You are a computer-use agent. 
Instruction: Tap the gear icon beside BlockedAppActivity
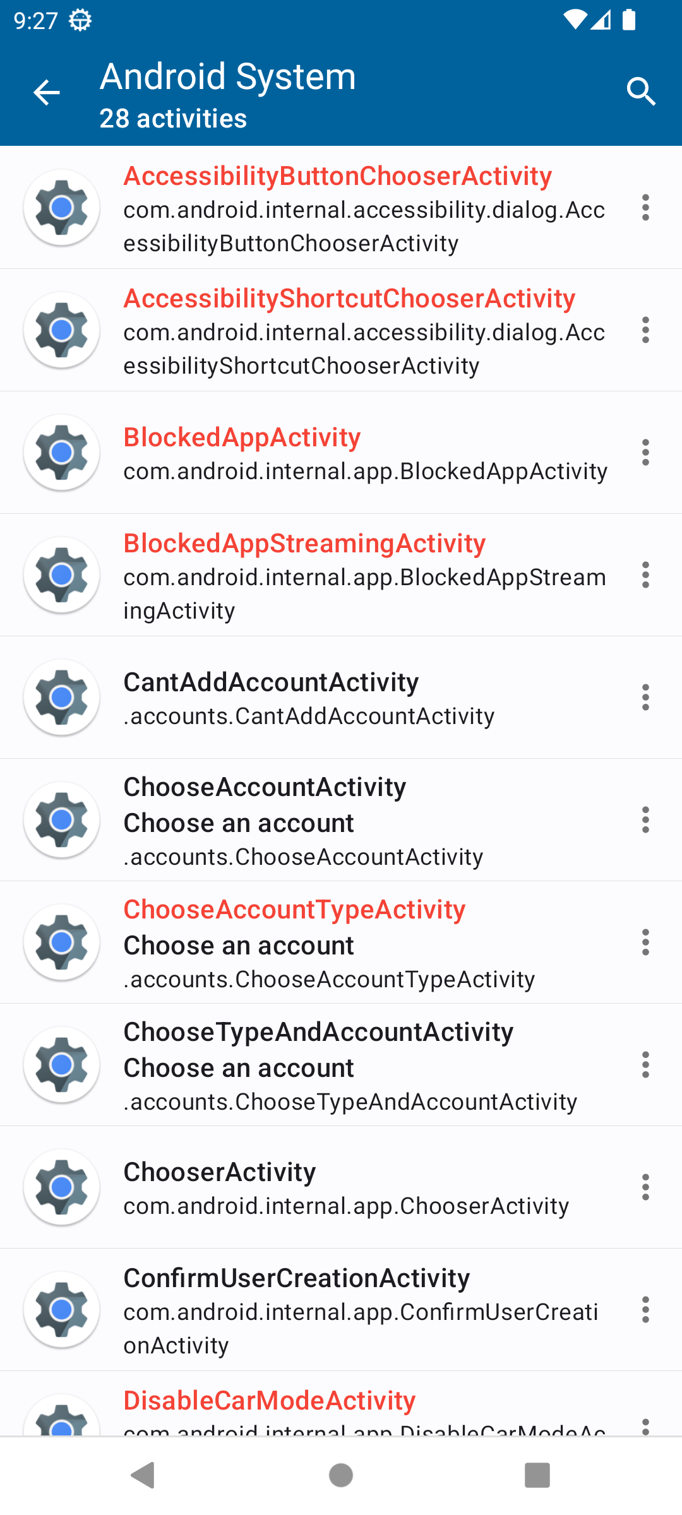coord(62,453)
